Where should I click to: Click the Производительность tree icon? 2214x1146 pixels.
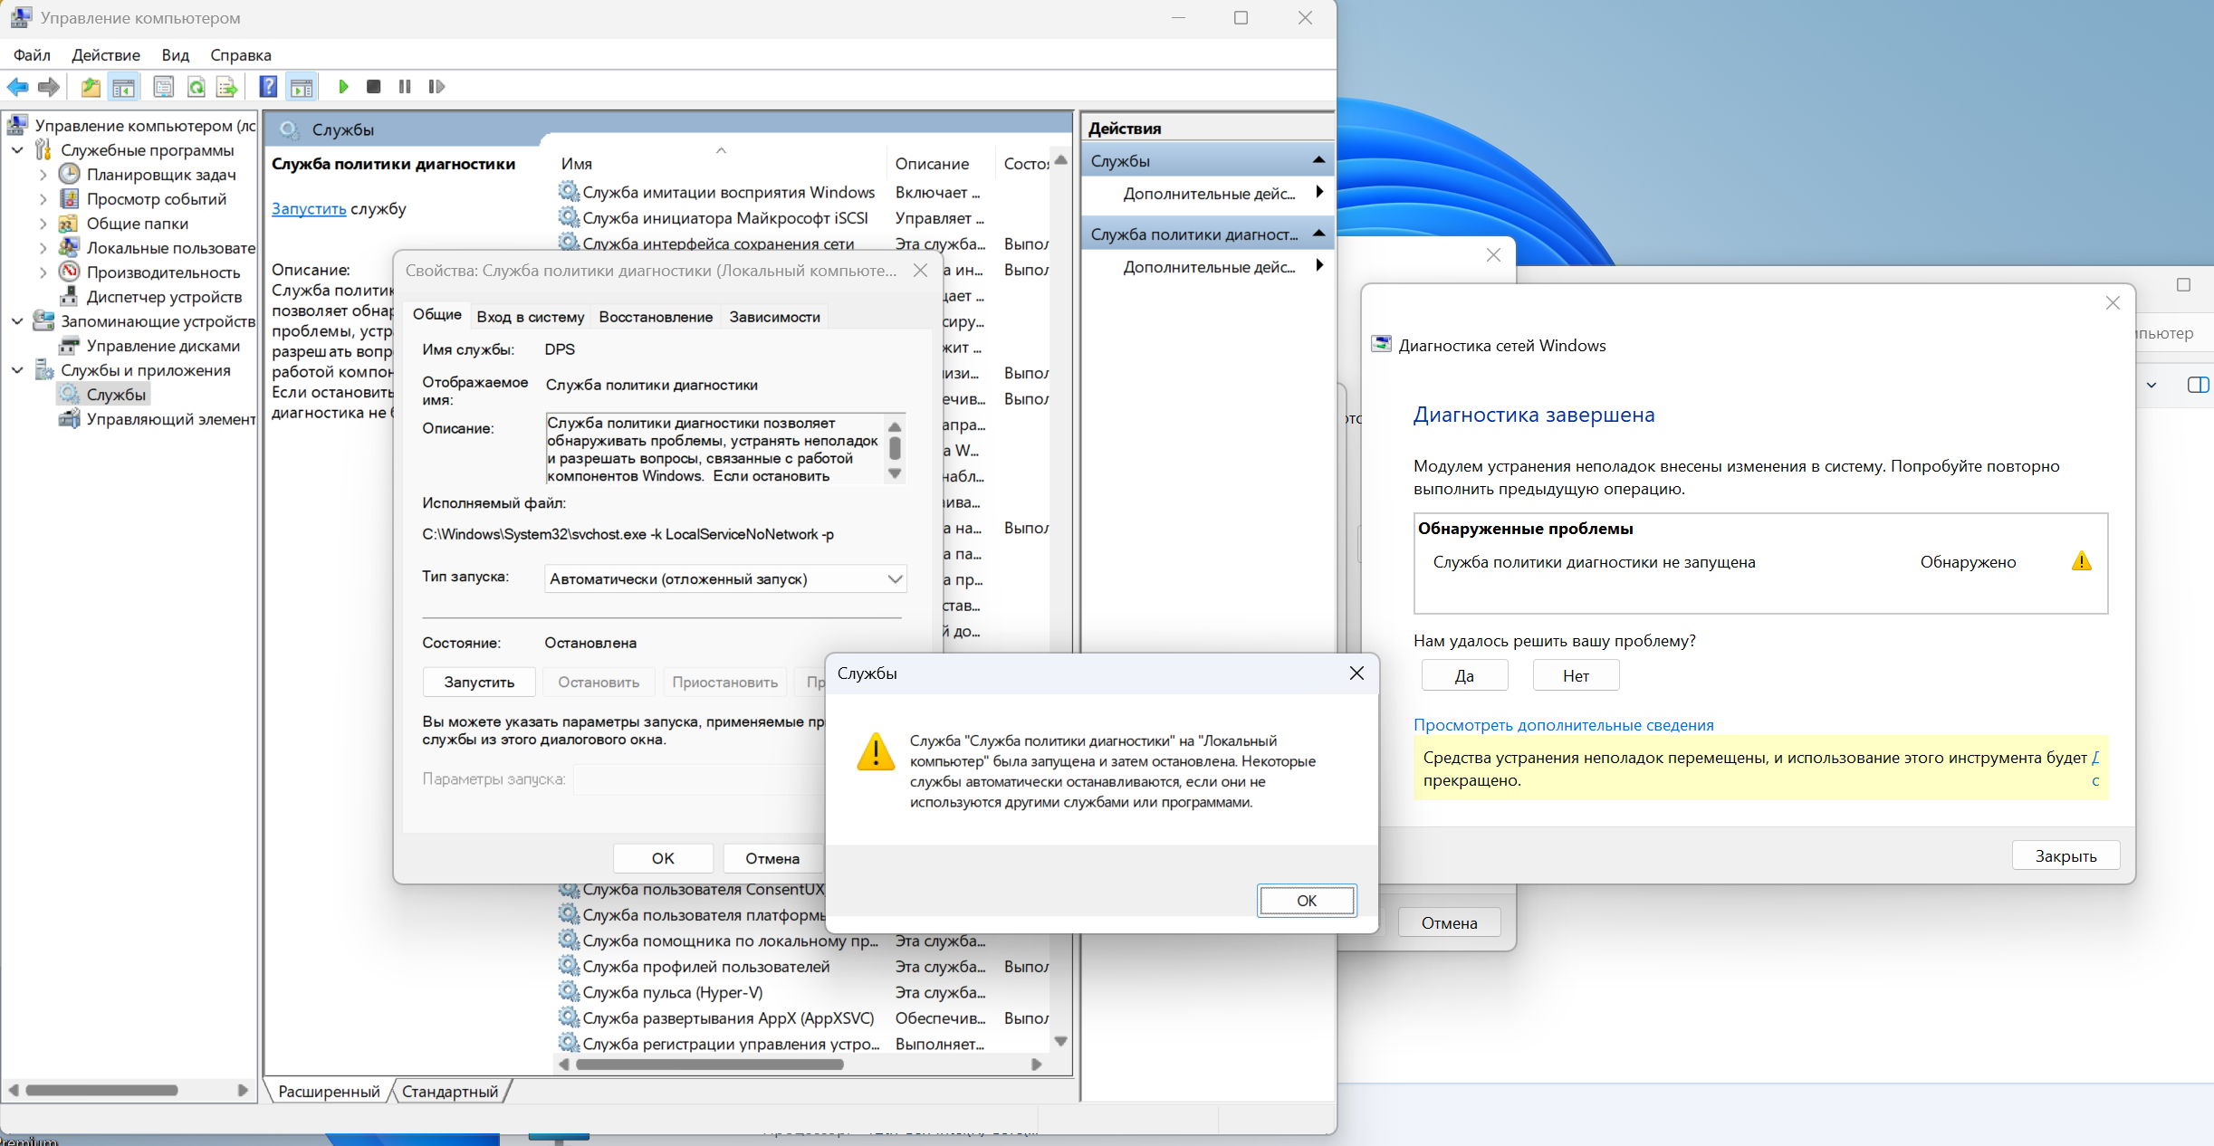(69, 272)
